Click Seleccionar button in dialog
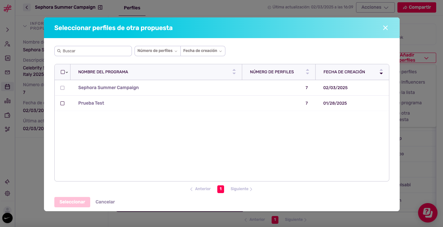This screenshot has height=227, width=443. [x=72, y=202]
